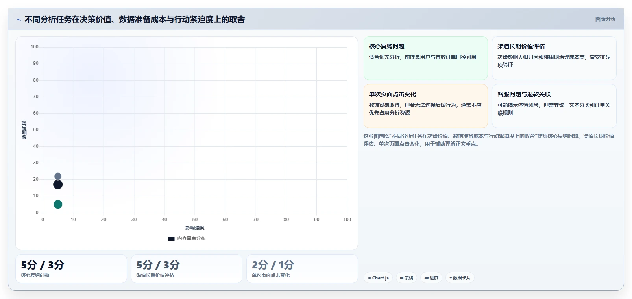Click the 图表分析 label in the header
The image size is (632, 299).
(x=605, y=19)
